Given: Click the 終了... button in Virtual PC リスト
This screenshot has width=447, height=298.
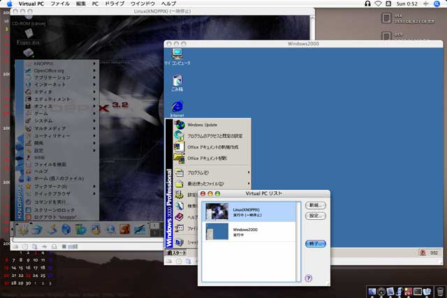Looking at the screenshot, I should [x=315, y=244].
